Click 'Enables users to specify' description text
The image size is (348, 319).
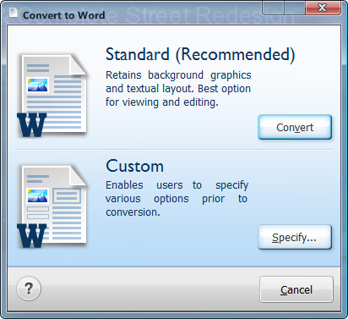[177, 199]
